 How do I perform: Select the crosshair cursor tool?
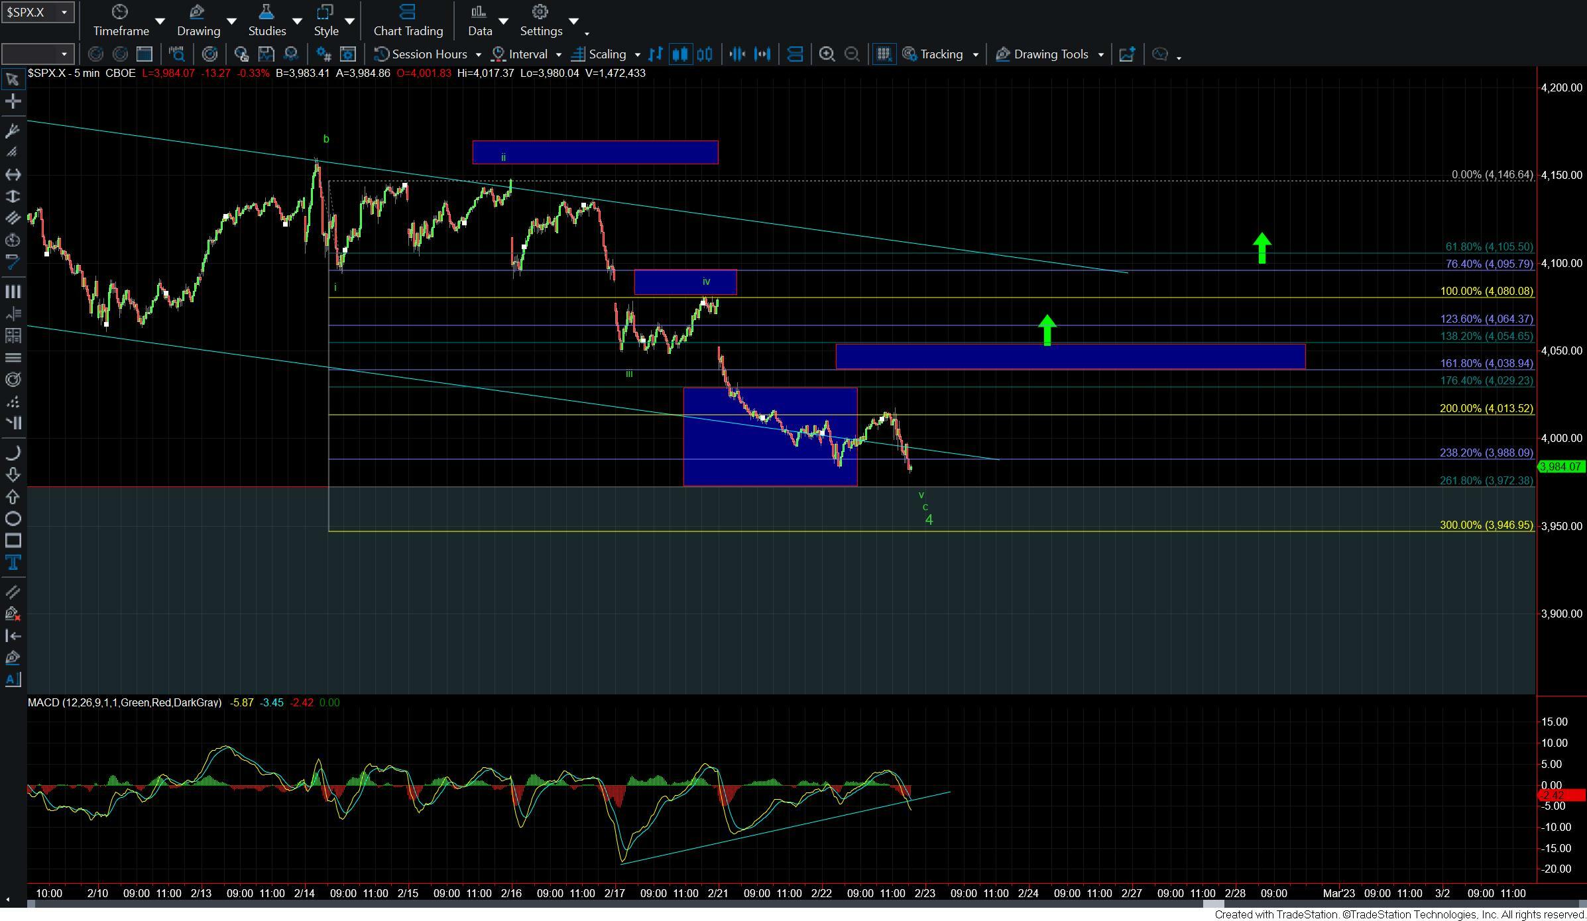point(13,101)
